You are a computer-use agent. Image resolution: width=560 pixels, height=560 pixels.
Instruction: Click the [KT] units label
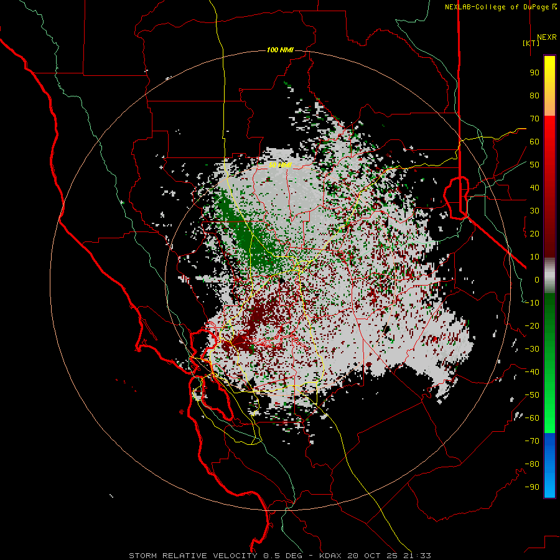(531, 43)
